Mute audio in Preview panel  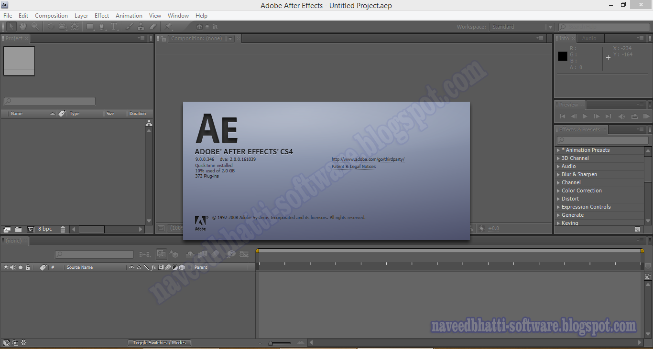(x=621, y=116)
